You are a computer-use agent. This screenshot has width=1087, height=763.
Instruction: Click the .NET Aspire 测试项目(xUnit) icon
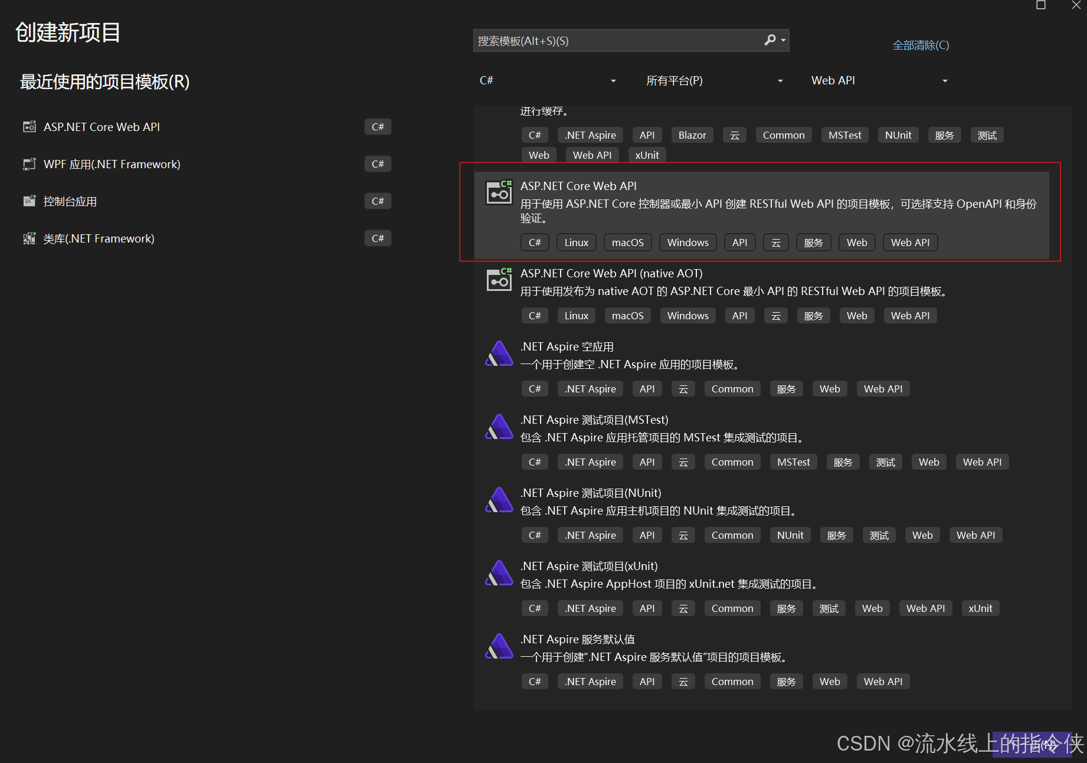499,573
